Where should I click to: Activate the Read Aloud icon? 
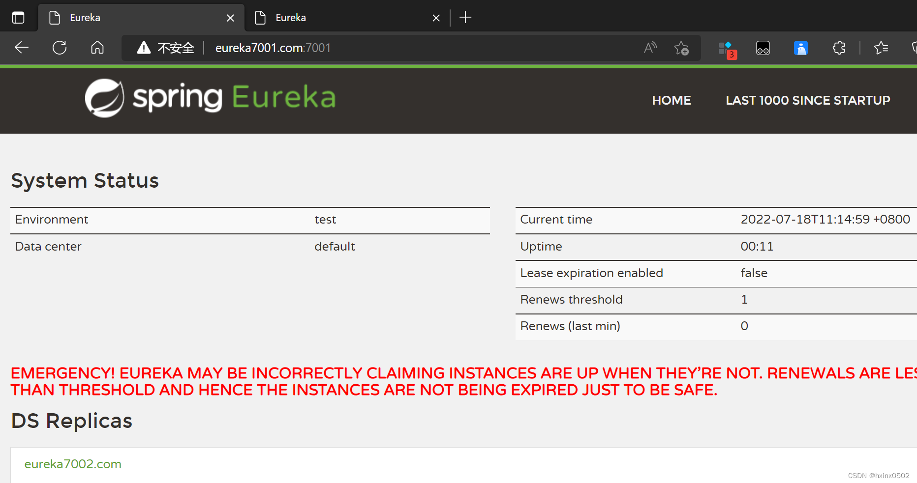pos(650,48)
